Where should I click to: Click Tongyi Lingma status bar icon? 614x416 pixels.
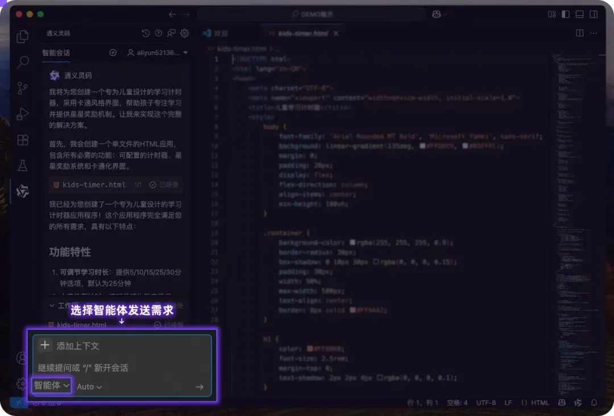[x=578, y=403]
